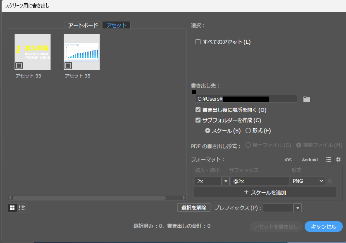Add Android scale presets
The height and width of the screenshot is (243, 346).
click(x=310, y=160)
